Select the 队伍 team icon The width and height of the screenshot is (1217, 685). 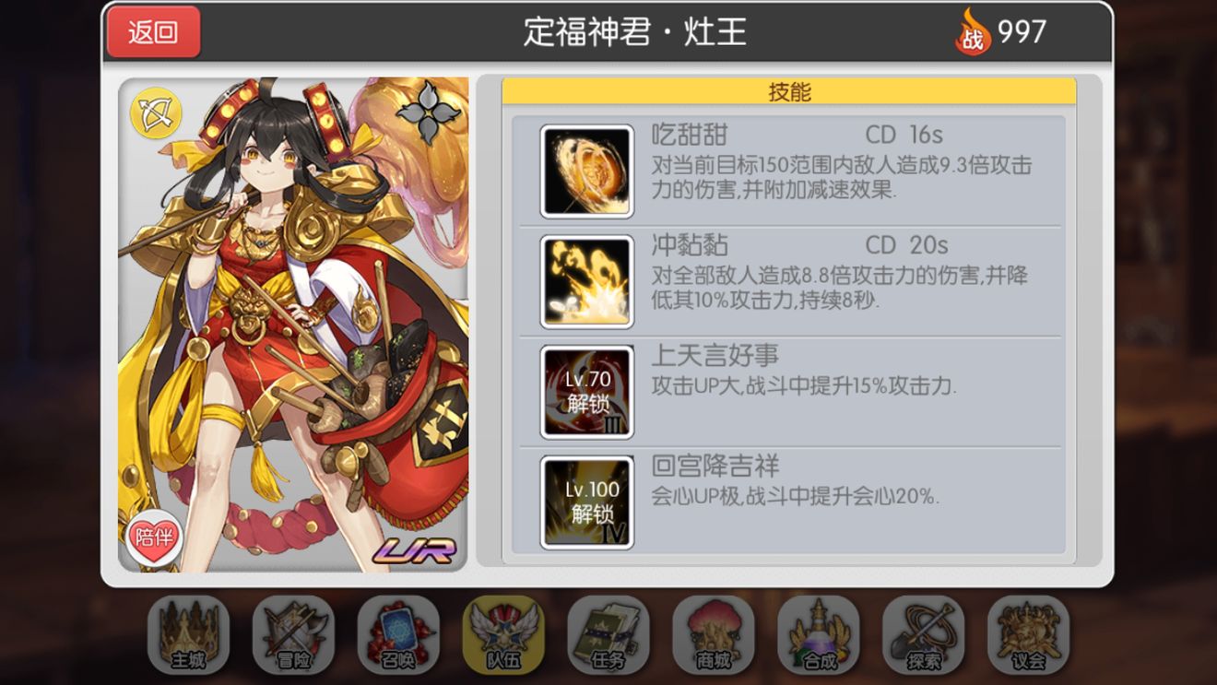coord(503,634)
